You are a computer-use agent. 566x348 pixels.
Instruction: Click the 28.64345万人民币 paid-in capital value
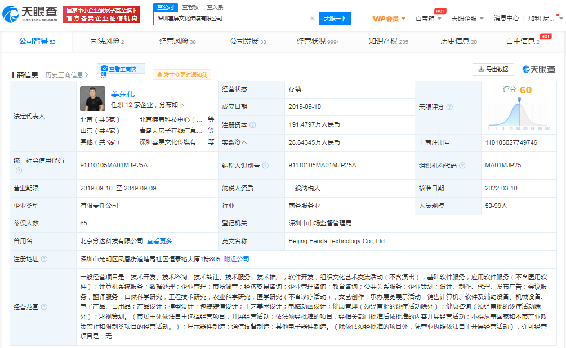tap(314, 142)
